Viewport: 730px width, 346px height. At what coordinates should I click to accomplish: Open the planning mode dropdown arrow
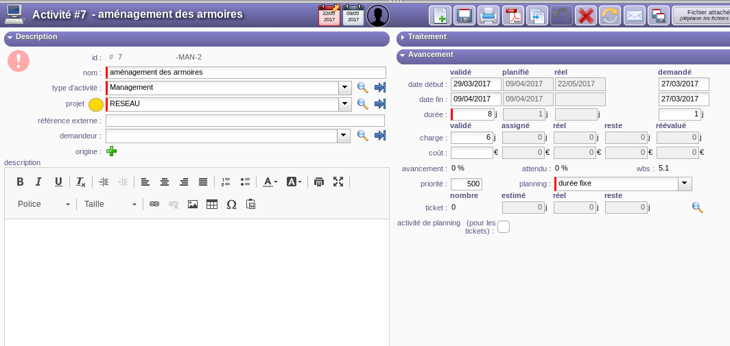pyautogui.click(x=685, y=184)
